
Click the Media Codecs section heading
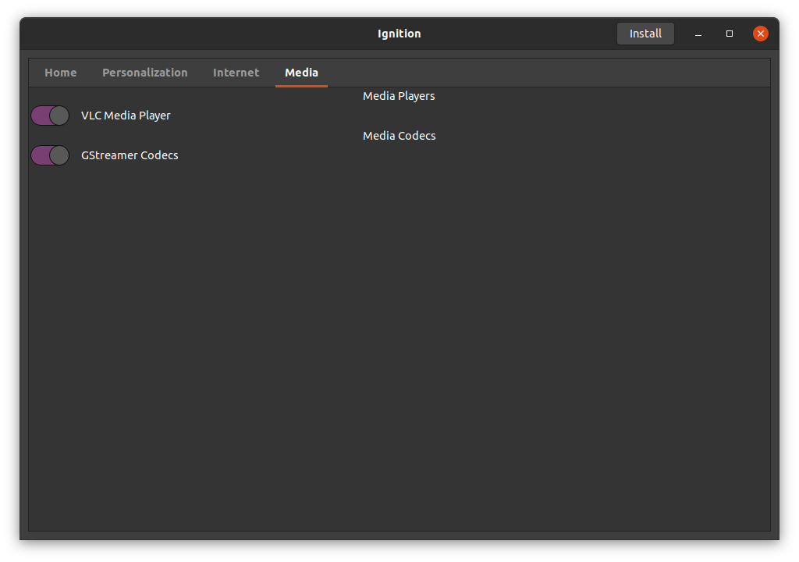(x=399, y=135)
